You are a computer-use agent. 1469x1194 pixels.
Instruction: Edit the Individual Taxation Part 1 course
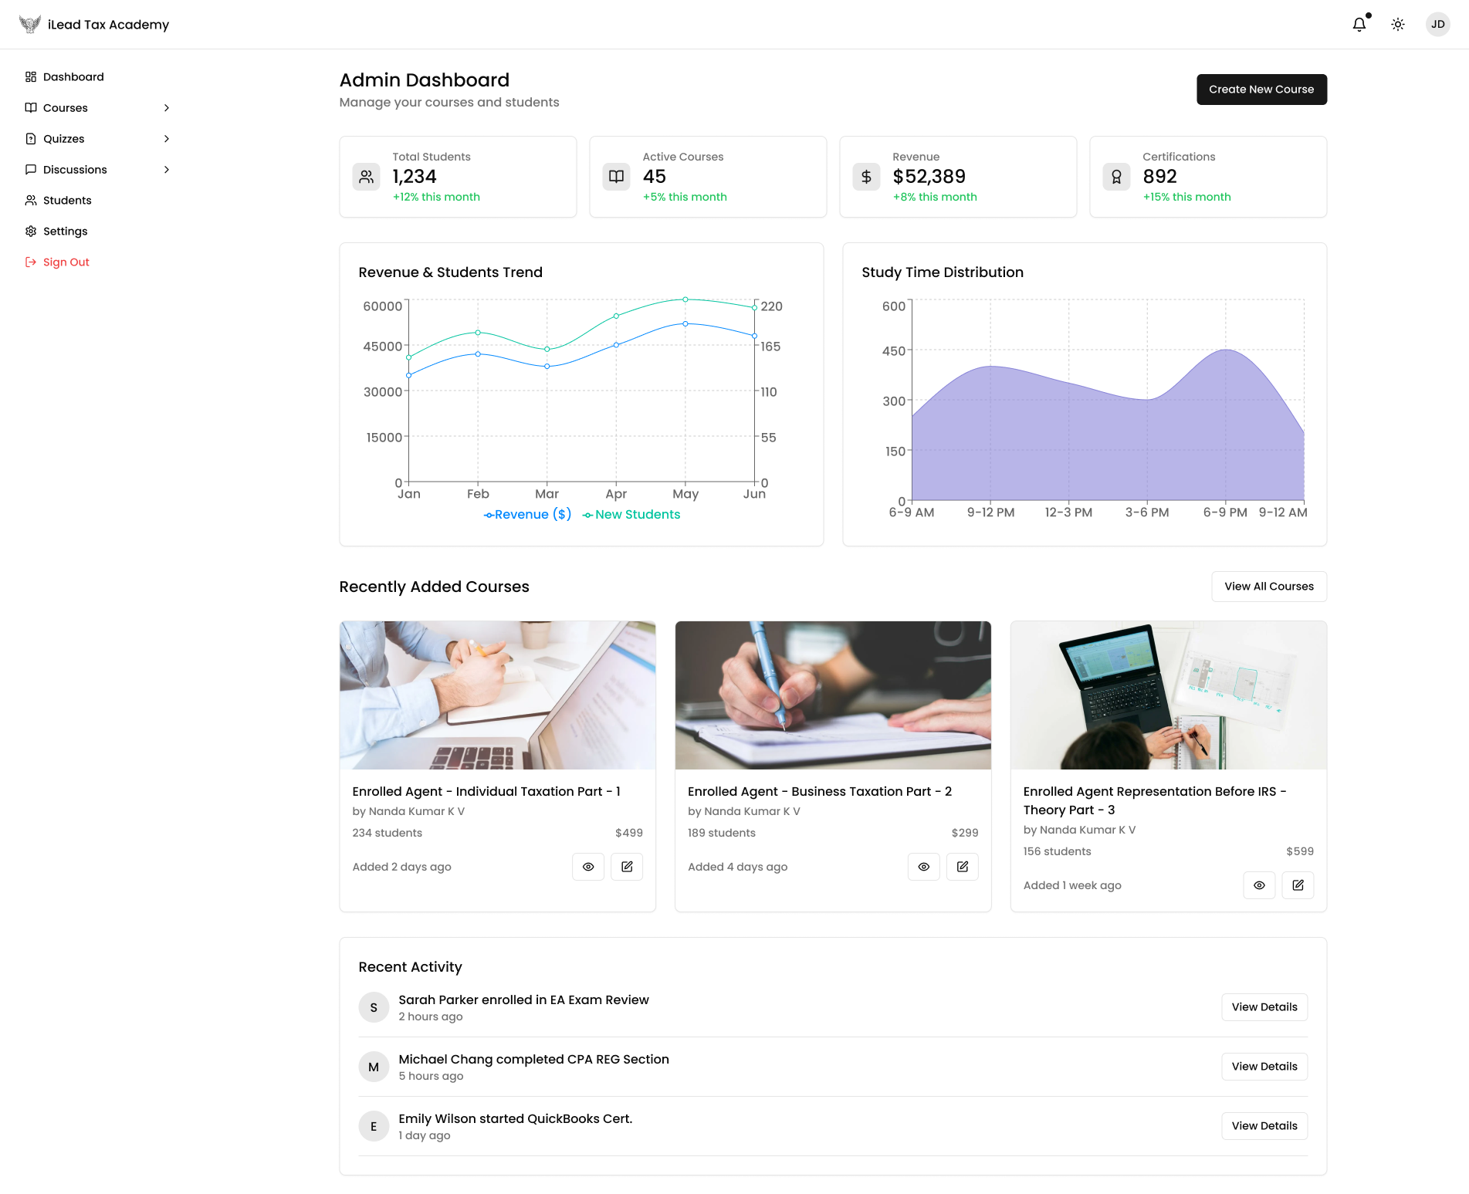pyautogui.click(x=627, y=867)
